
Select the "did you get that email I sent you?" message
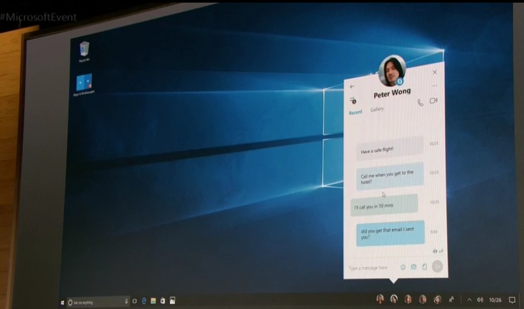pyautogui.click(x=390, y=233)
